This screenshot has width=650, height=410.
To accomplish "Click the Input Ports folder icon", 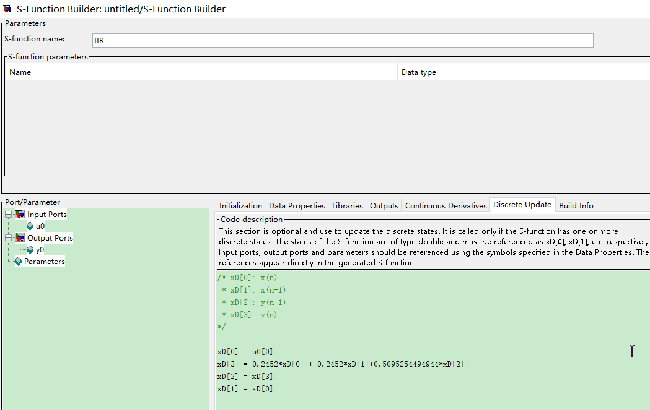I will (20, 215).
